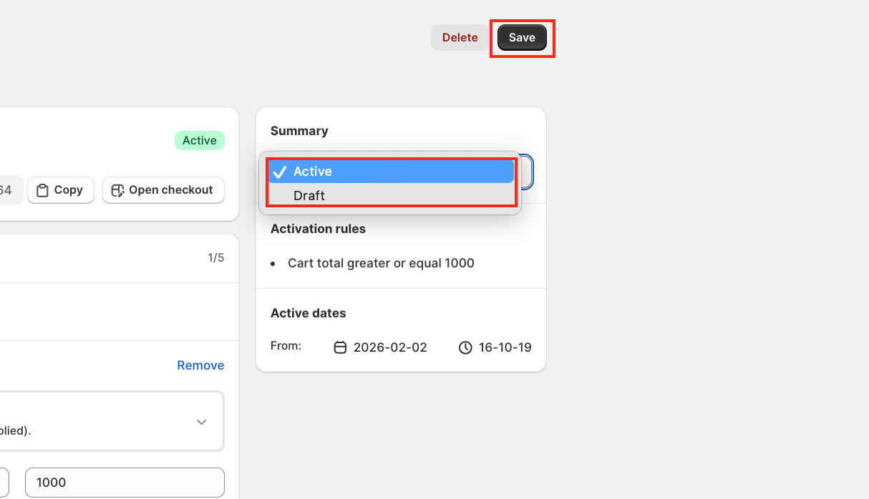The height and width of the screenshot is (499, 869).
Task: Click the calendar icon beside From date
Action: coord(341,348)
